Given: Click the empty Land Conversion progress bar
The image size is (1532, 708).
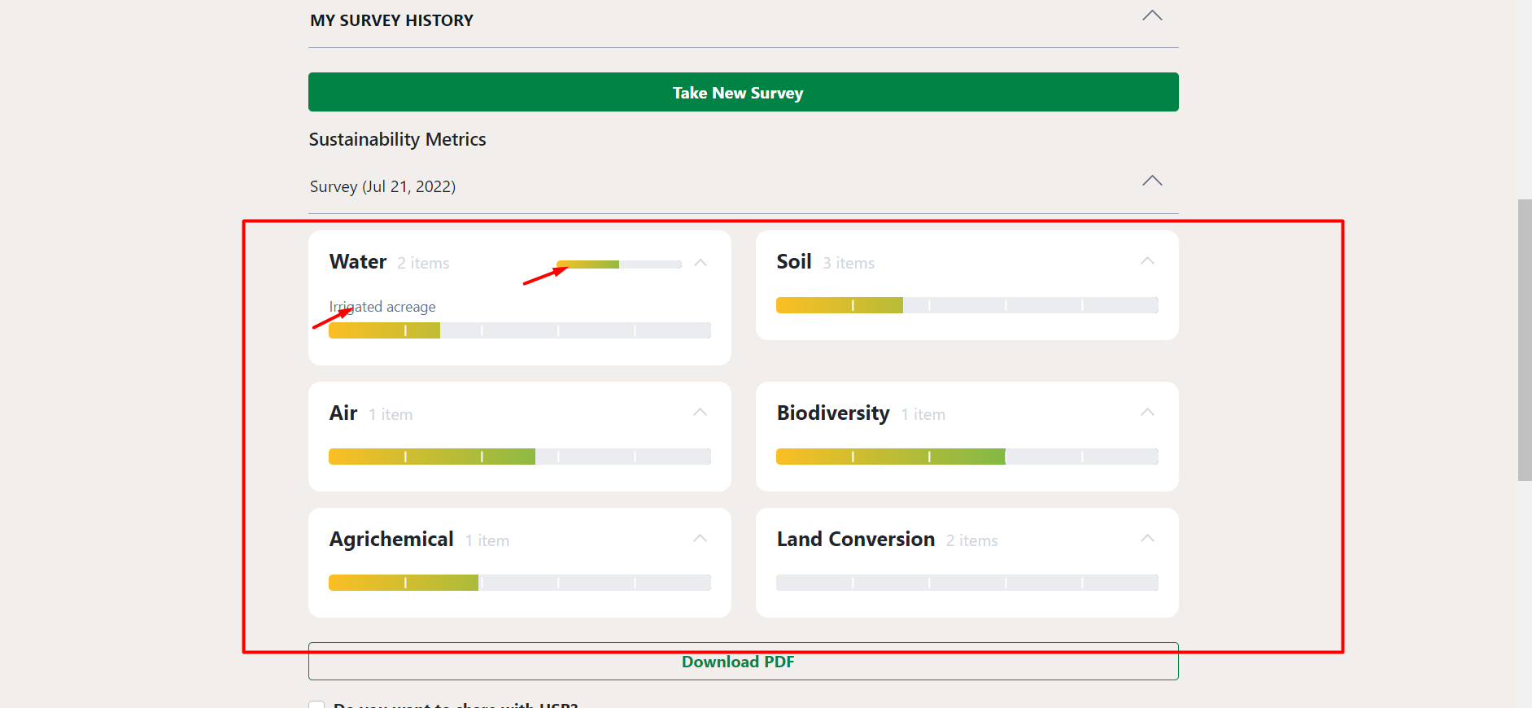Looking at the screenshot, I should (967, 583).
